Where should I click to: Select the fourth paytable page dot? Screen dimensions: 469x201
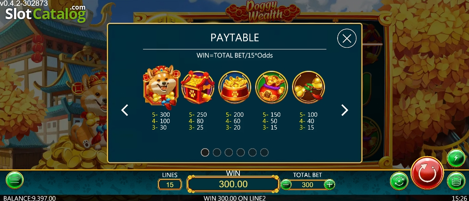point(240,152)
